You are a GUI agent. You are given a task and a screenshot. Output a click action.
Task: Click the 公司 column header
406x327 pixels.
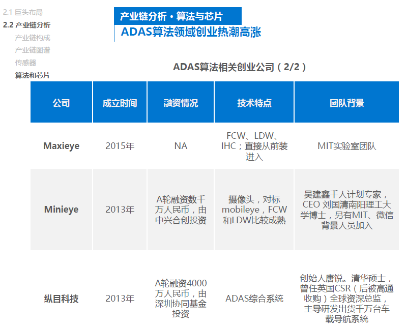coord(62,102)
